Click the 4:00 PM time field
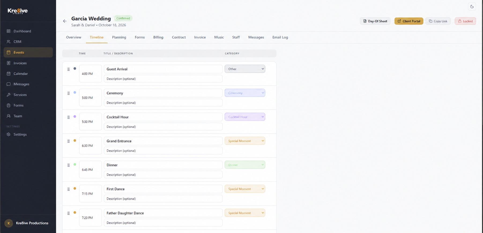The width and height of the screenshot is (483, 233). coord(90,74)
